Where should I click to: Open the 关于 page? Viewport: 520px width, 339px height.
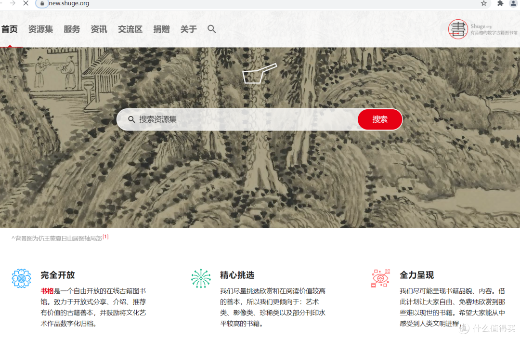click(x=188, y=29)
